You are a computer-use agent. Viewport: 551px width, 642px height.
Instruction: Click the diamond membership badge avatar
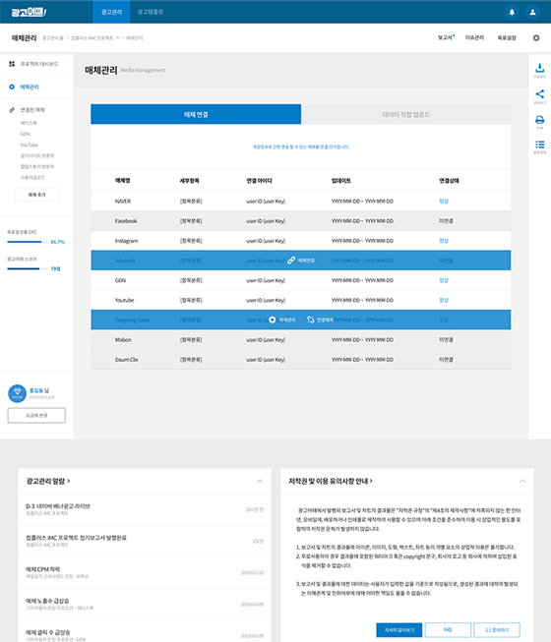pos(17,393)
